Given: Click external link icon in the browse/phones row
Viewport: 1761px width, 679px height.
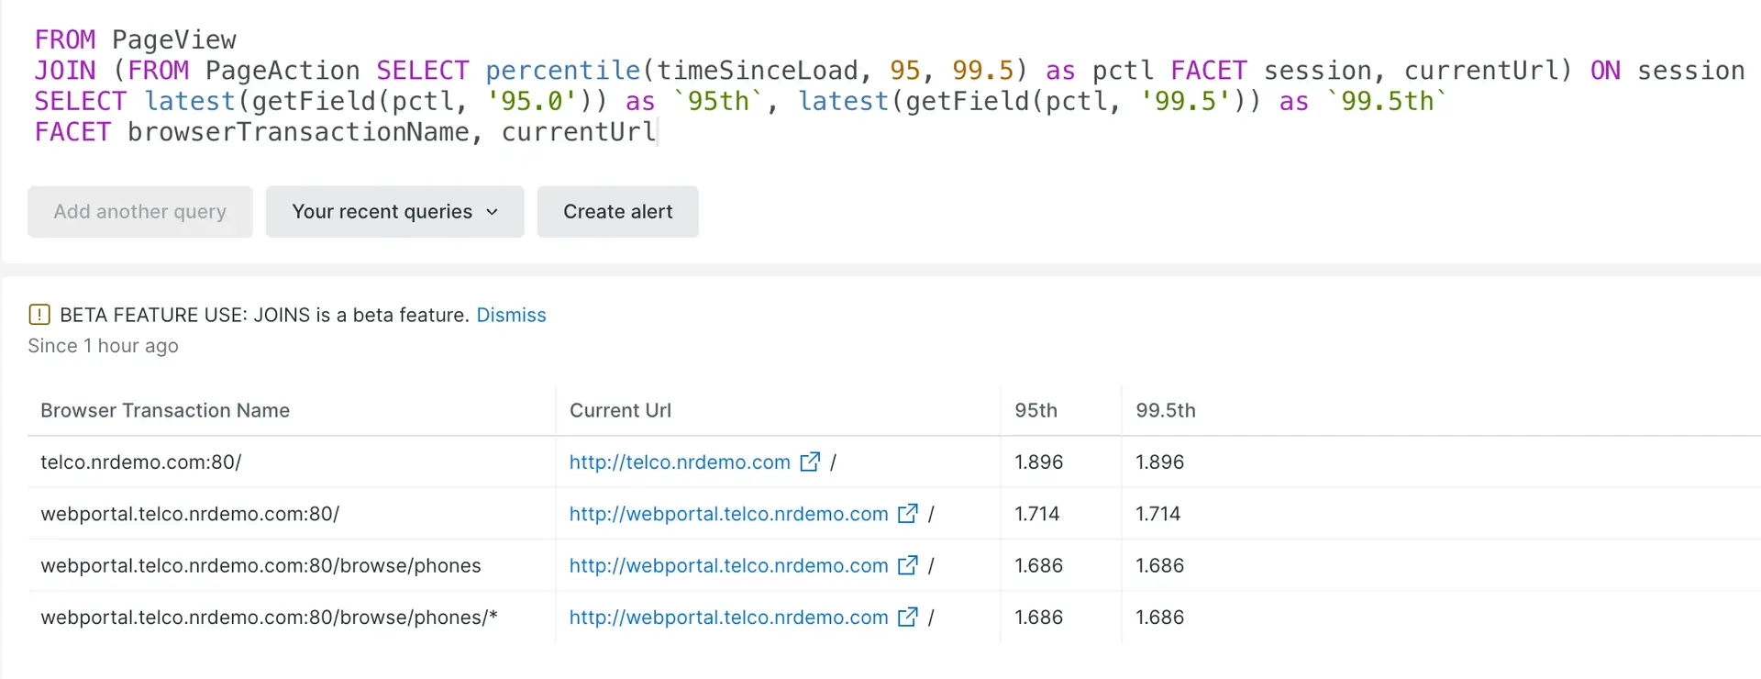Looking at the screenshot, I should click(907, 565).
